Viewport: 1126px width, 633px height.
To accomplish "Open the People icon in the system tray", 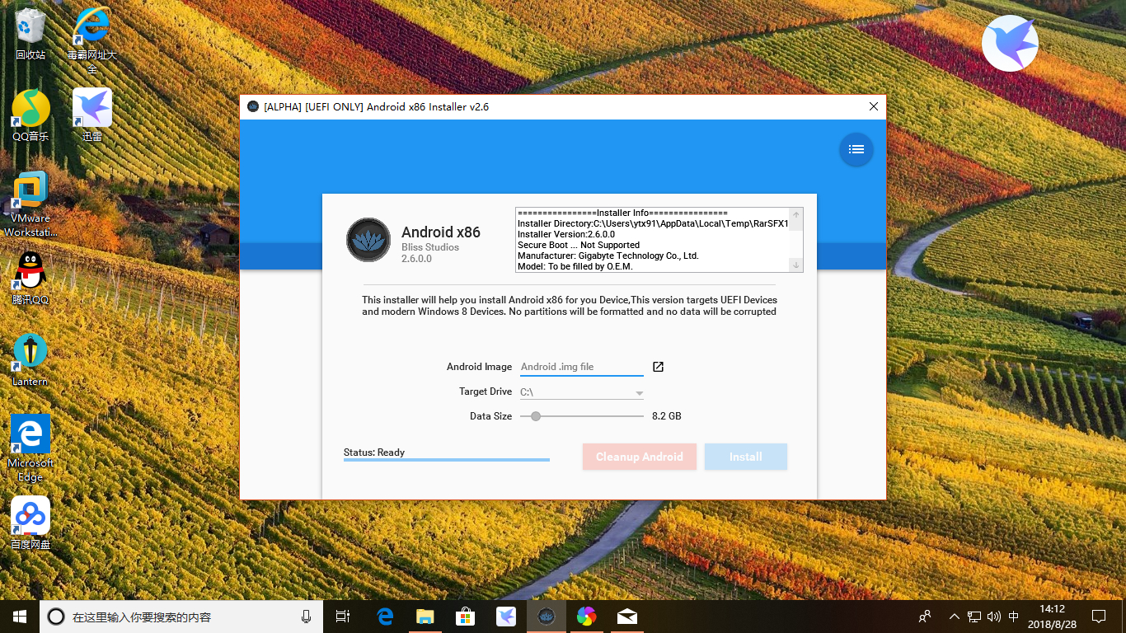I will click(925, 617).
